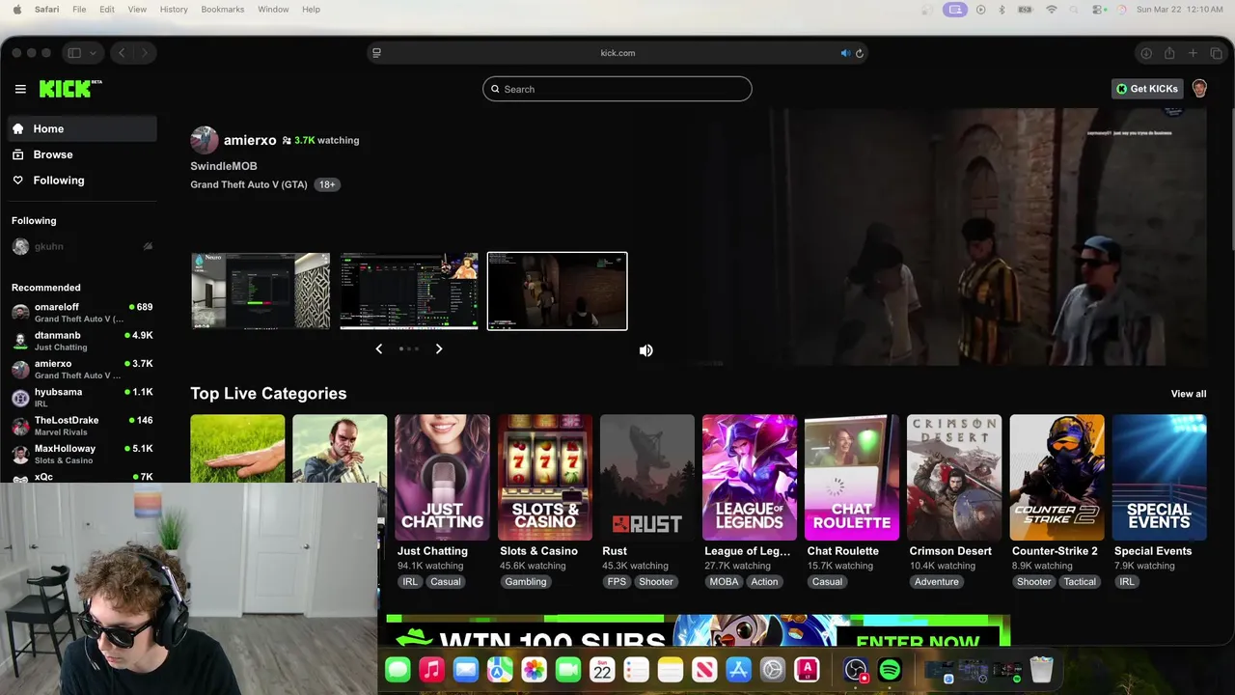Show Safari tab overview
Image resolution: width=1235 pixels, height=695 pixels.
1216,53
